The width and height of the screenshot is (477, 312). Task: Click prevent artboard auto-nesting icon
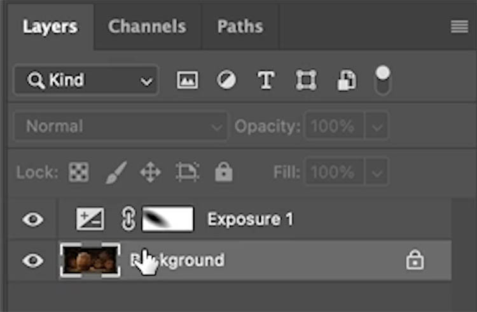pos(188,172)
